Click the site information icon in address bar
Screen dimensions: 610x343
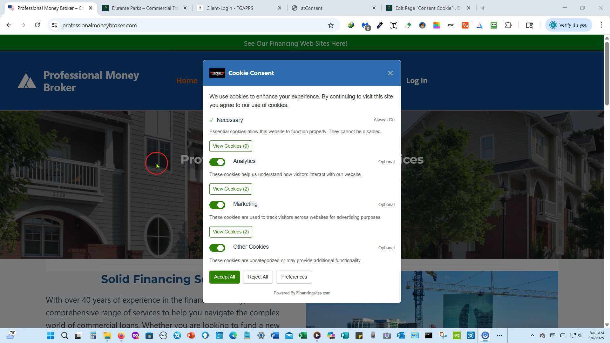pyautogui.click(x=54, y=25)
